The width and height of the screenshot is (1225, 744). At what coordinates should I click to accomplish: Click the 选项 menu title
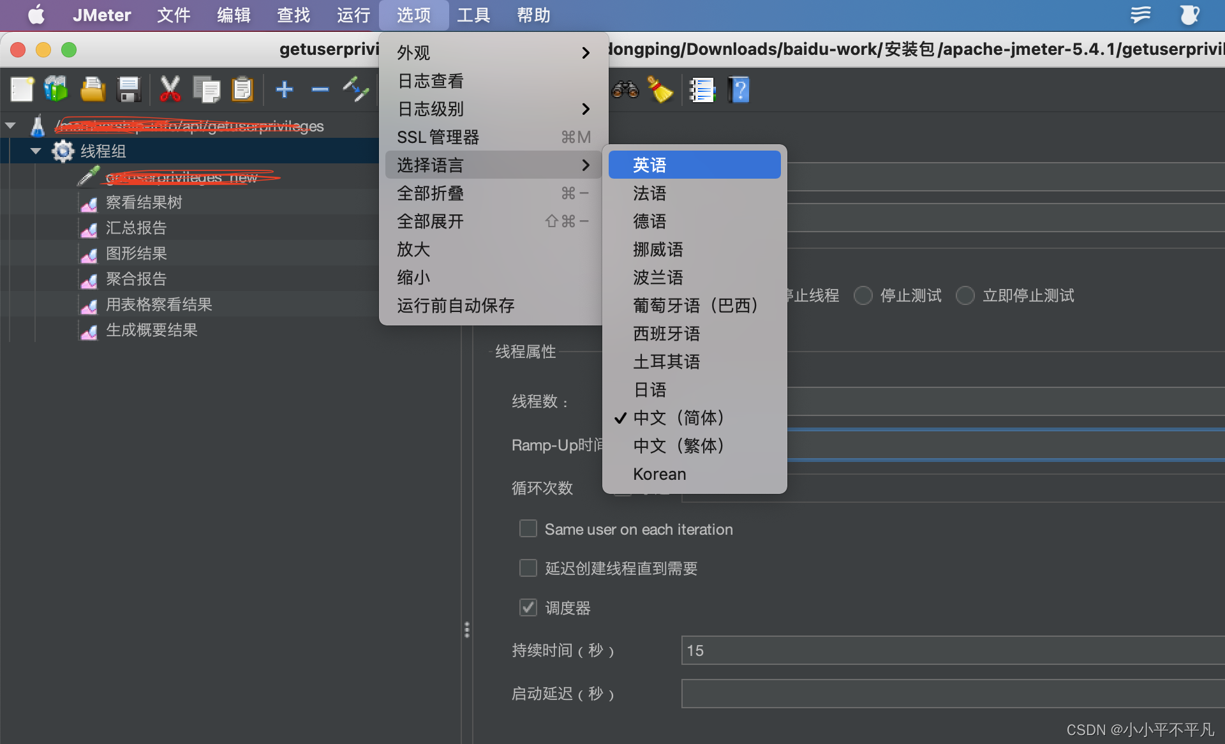[413, 15]
